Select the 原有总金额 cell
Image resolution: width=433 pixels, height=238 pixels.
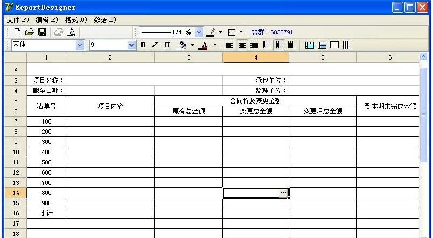coord(188,111)
